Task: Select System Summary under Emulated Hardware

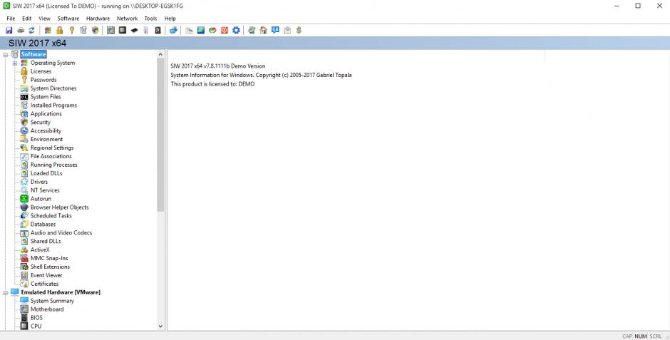Action: tap(52, 301)
